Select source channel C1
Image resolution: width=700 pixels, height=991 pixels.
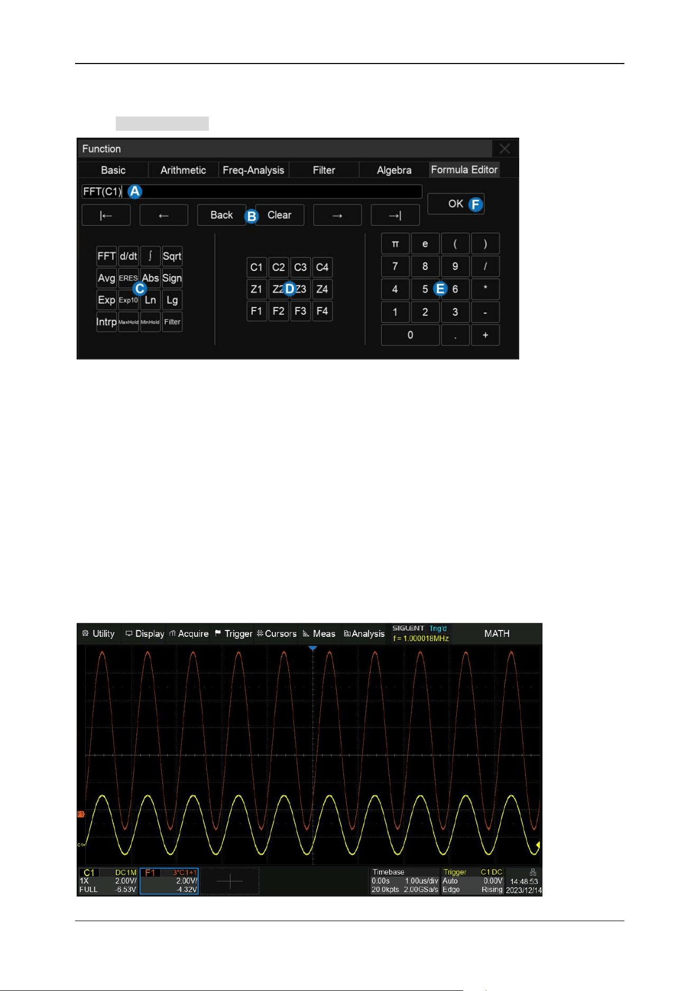coord(256,267)
